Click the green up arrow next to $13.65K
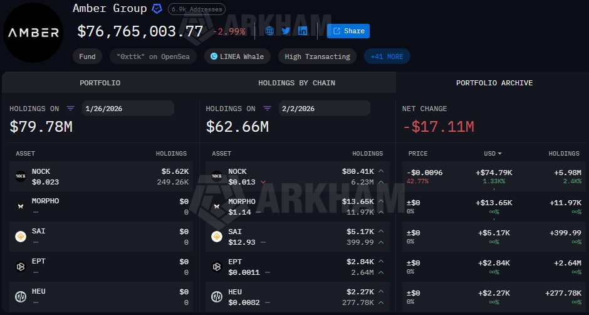 click(381, 201)
